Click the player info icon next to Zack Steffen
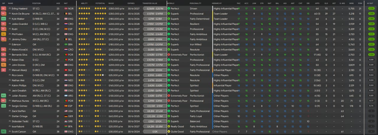Viewport: 378px width, 135px height. 10,111
